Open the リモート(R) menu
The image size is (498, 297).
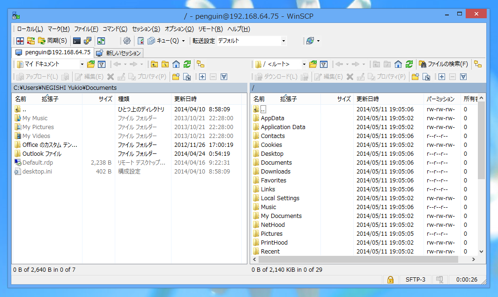210,29
